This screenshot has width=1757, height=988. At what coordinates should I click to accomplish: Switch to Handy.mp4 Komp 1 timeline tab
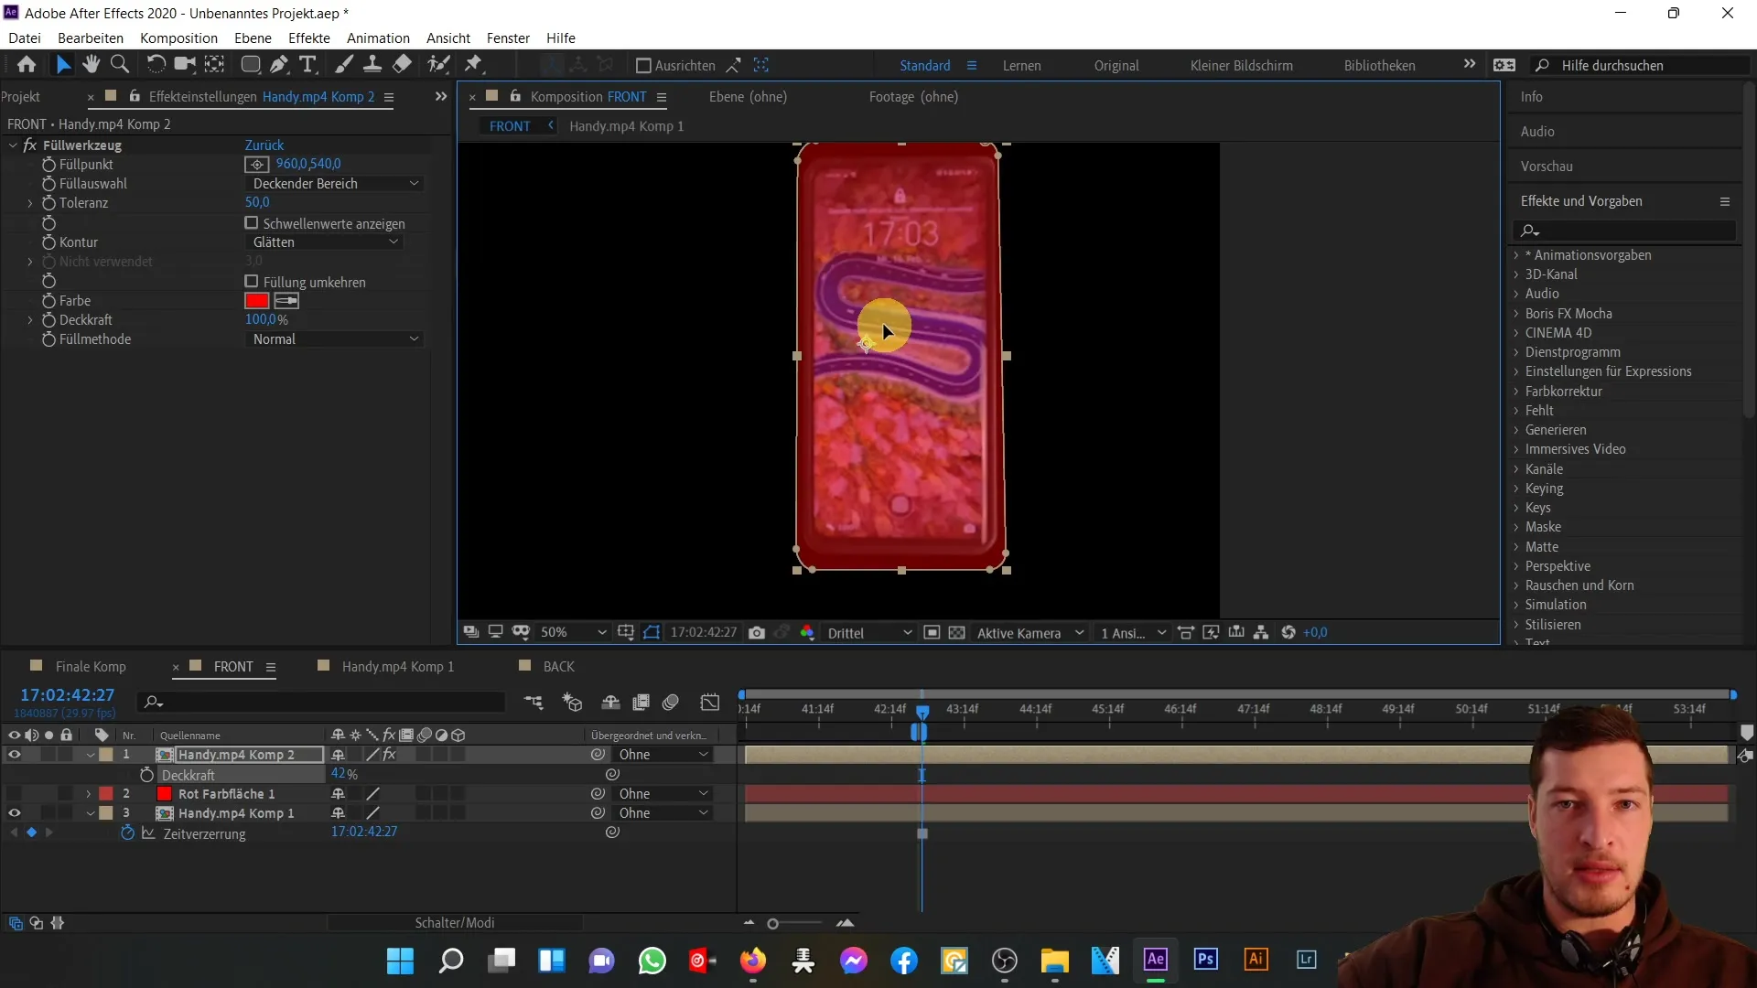[x=398, y=667]
